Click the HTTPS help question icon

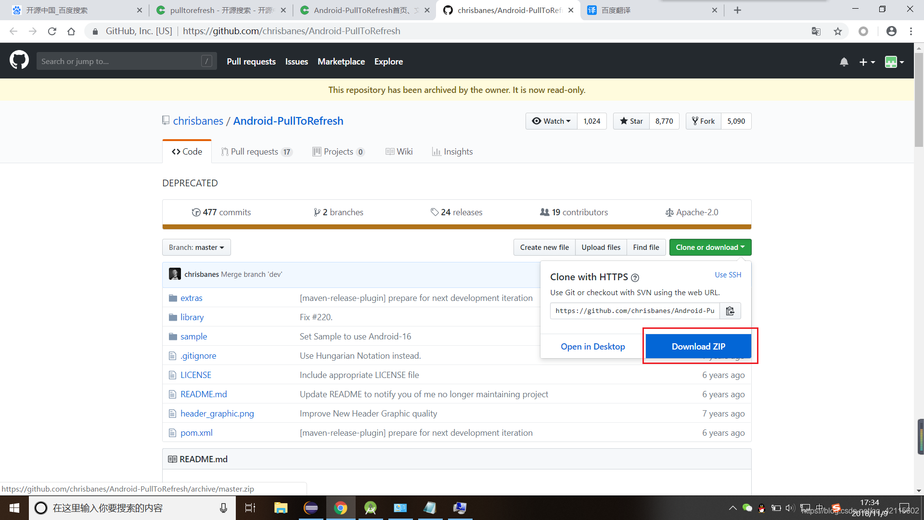635,278
